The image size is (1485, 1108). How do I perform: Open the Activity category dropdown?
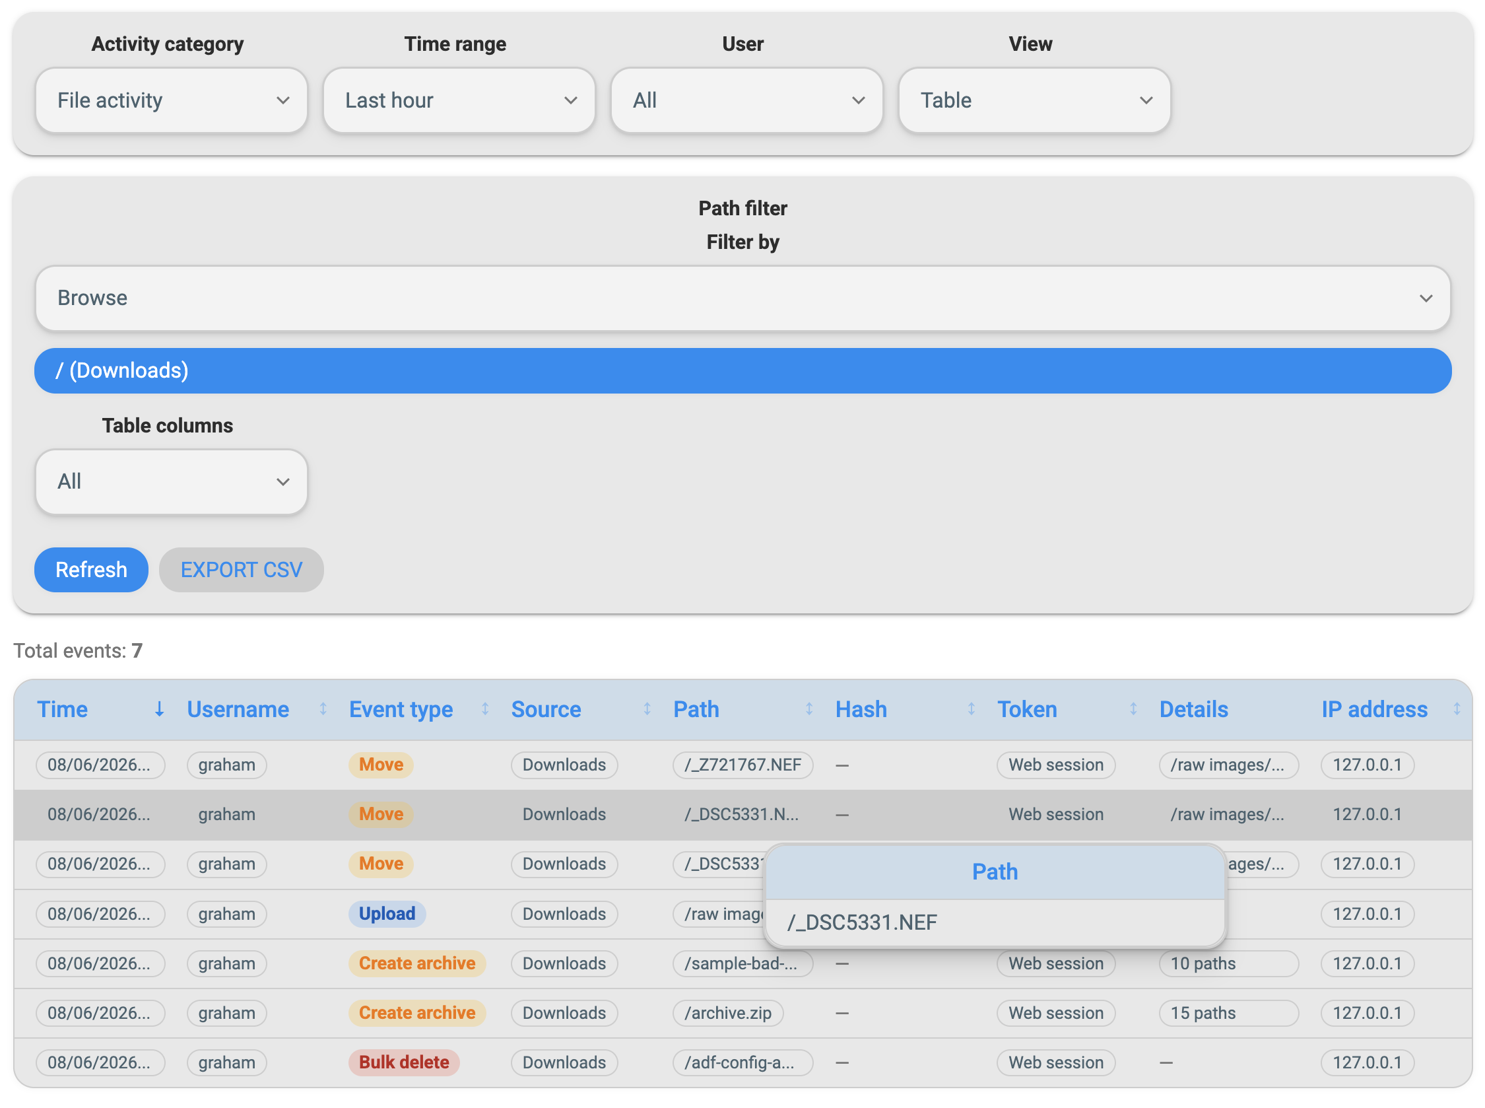(171, 100)
